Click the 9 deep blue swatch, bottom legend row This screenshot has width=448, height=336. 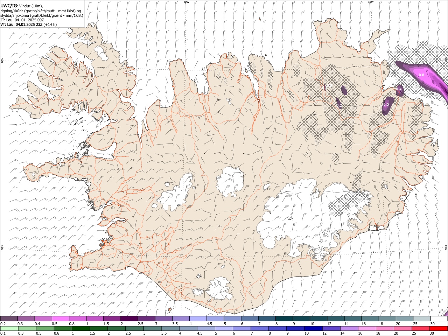pyautogui.click(x=295, y=329)
